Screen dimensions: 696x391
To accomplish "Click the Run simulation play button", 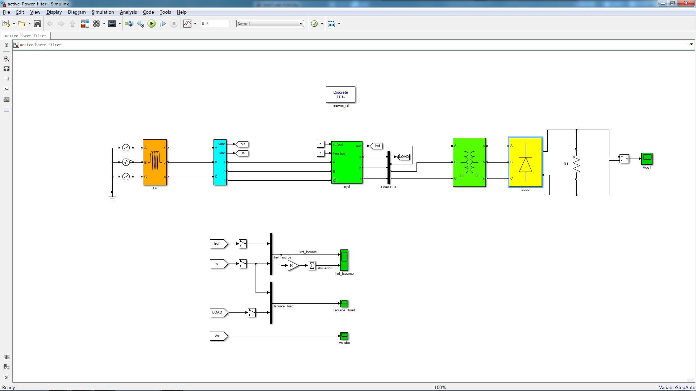I will [x=152, y=24].
